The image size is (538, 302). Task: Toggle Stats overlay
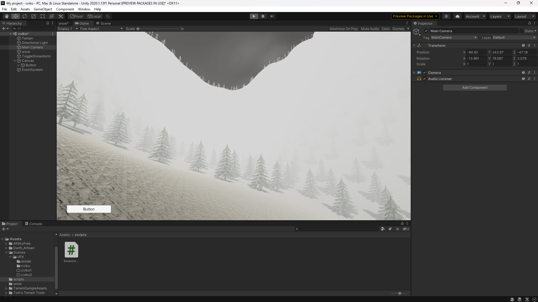(x=385, y=29)
